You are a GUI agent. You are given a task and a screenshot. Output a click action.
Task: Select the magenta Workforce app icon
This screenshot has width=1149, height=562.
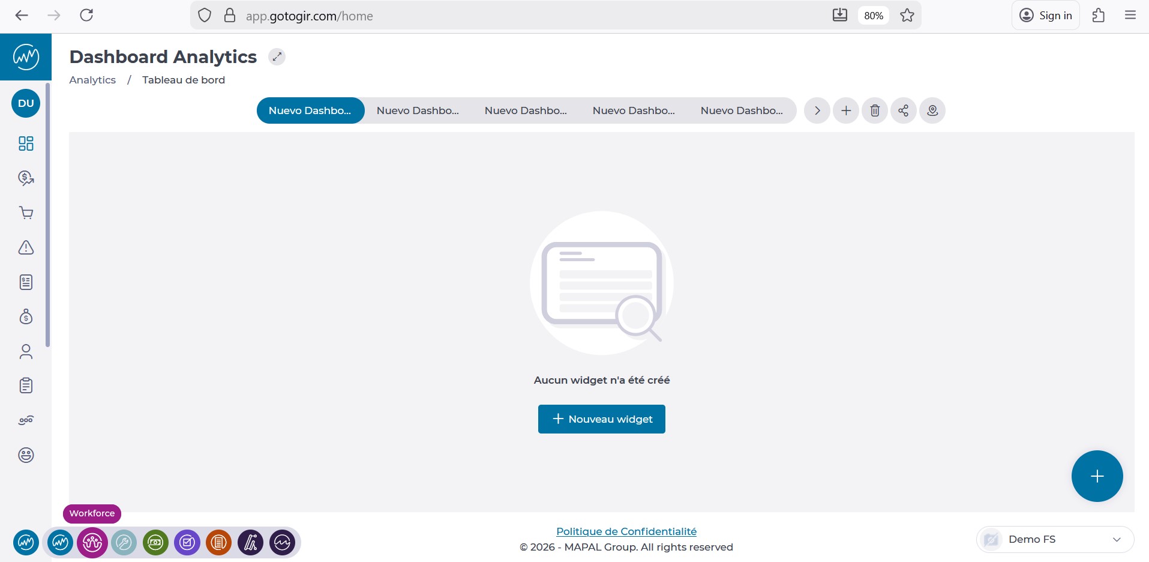point(92,543)
